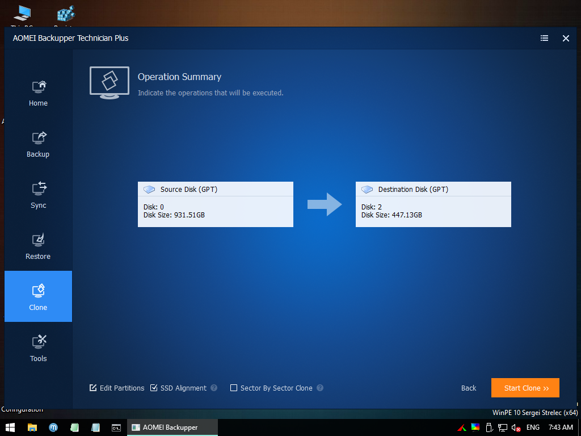Click source Disk Size: 931.51GB text
581x436 pixels.
[x=174, y=215]
